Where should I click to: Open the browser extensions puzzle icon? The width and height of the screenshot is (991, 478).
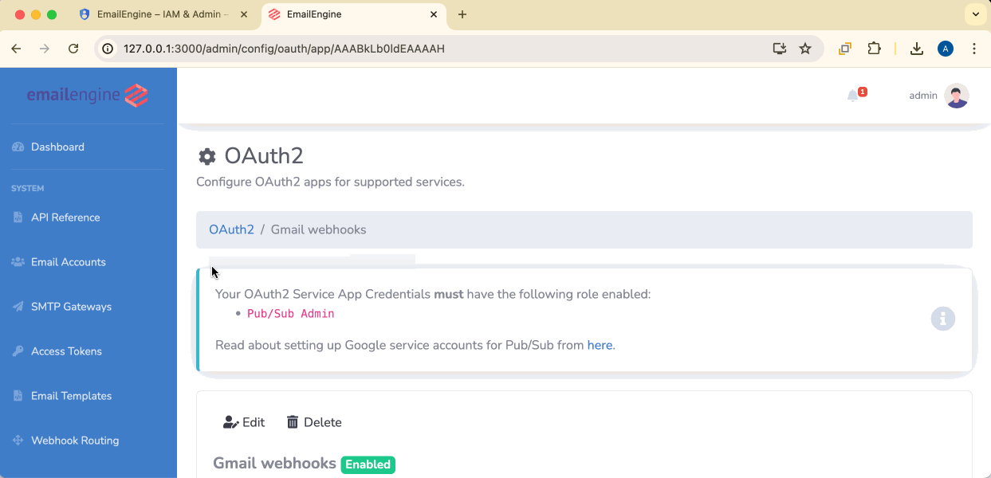pos(875,49)
